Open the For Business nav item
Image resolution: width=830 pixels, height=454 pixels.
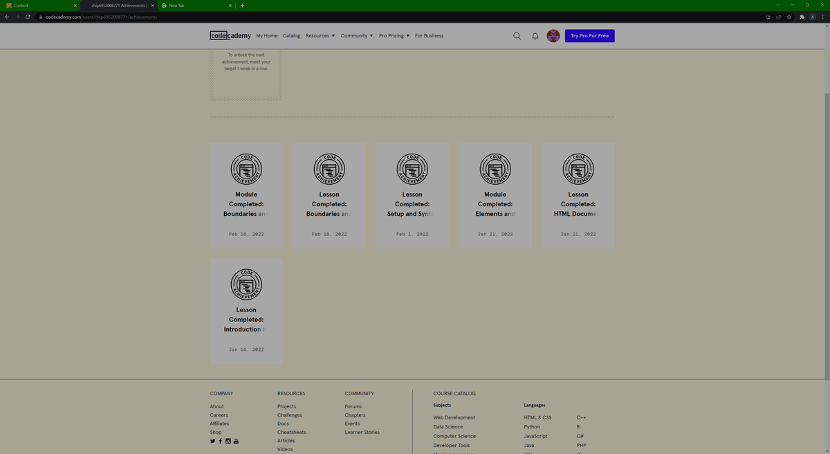tap(430, 36)
